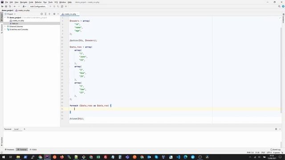285x160 pixels.
Task: Open the TODO tool window tab
Action: [x=33, y=150]
